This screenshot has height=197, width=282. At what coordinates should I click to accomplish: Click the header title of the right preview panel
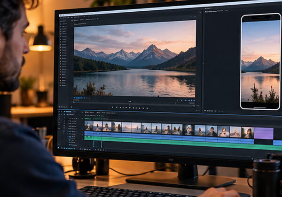point(214,11)
